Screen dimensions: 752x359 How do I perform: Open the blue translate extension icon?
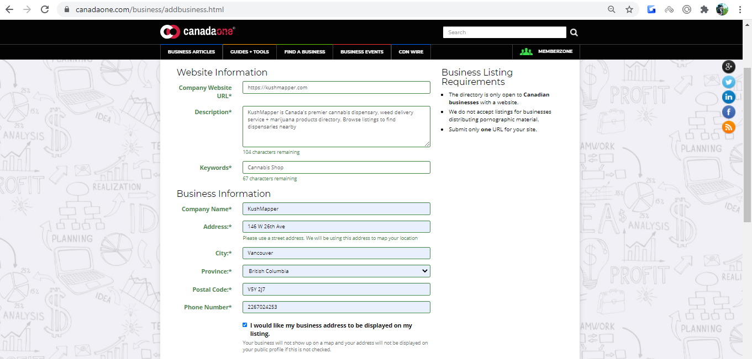651,9
